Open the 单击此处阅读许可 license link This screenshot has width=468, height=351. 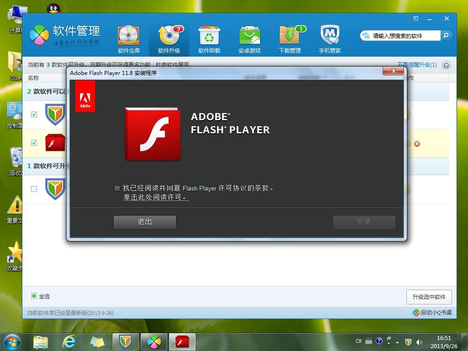pos(156,197)
